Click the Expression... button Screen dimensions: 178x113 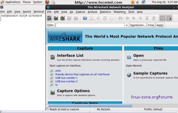coord(138,25)
